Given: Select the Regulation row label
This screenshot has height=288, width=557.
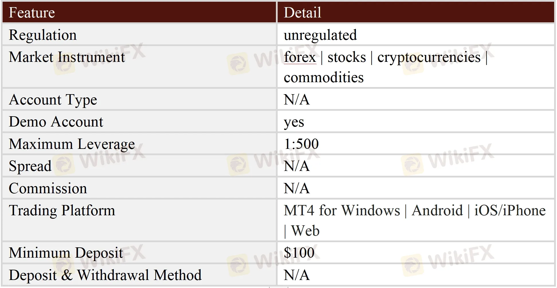Looking at the screenshot, I should pos(43,35).
